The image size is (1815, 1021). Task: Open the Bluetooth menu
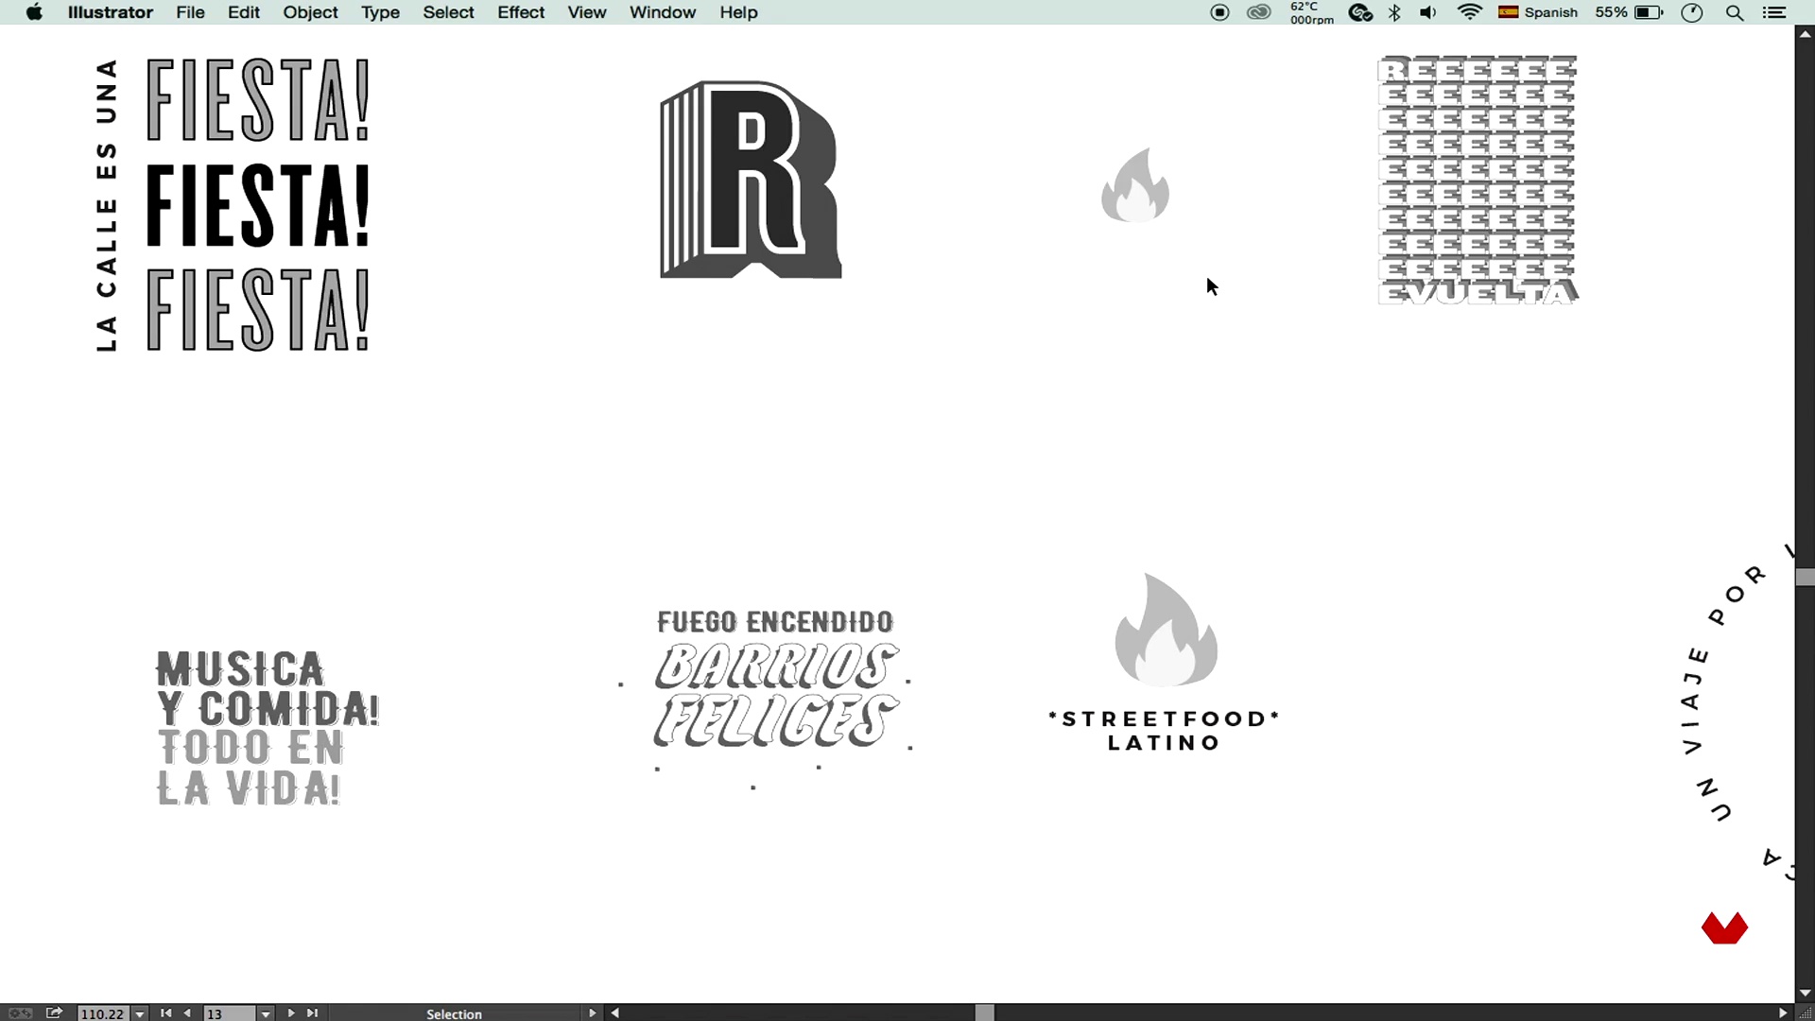1394,12
